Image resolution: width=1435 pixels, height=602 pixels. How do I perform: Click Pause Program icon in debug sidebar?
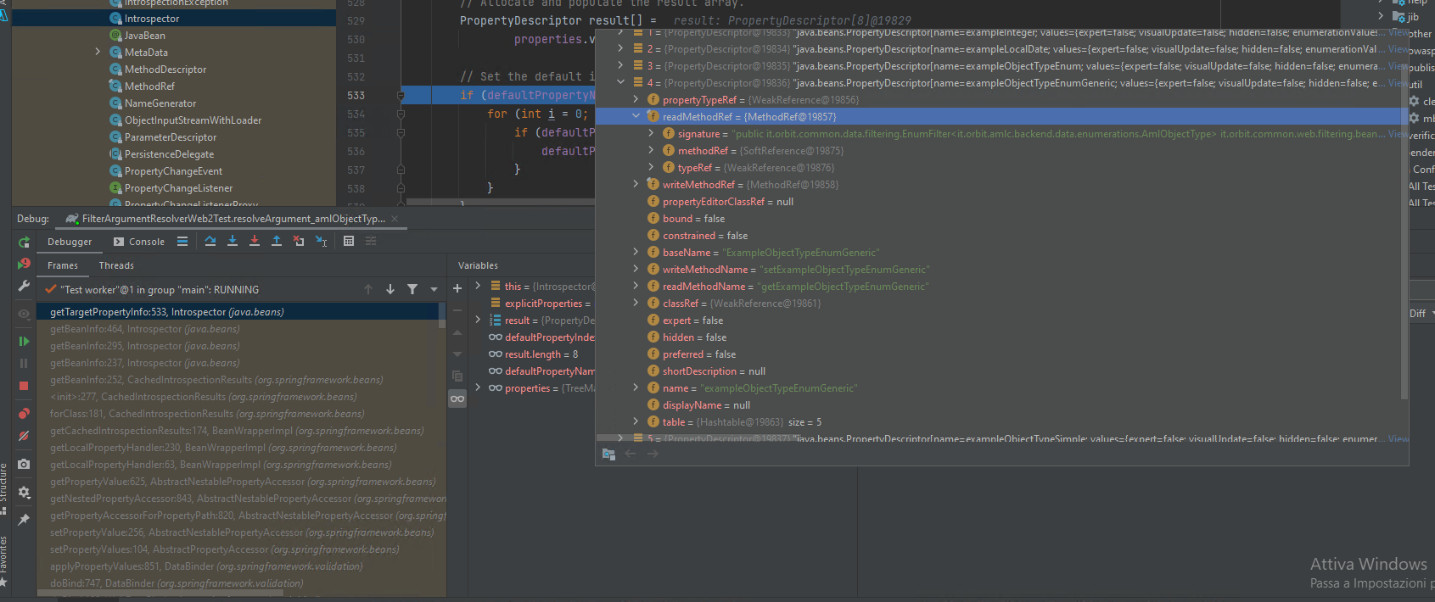click(24, 363)
